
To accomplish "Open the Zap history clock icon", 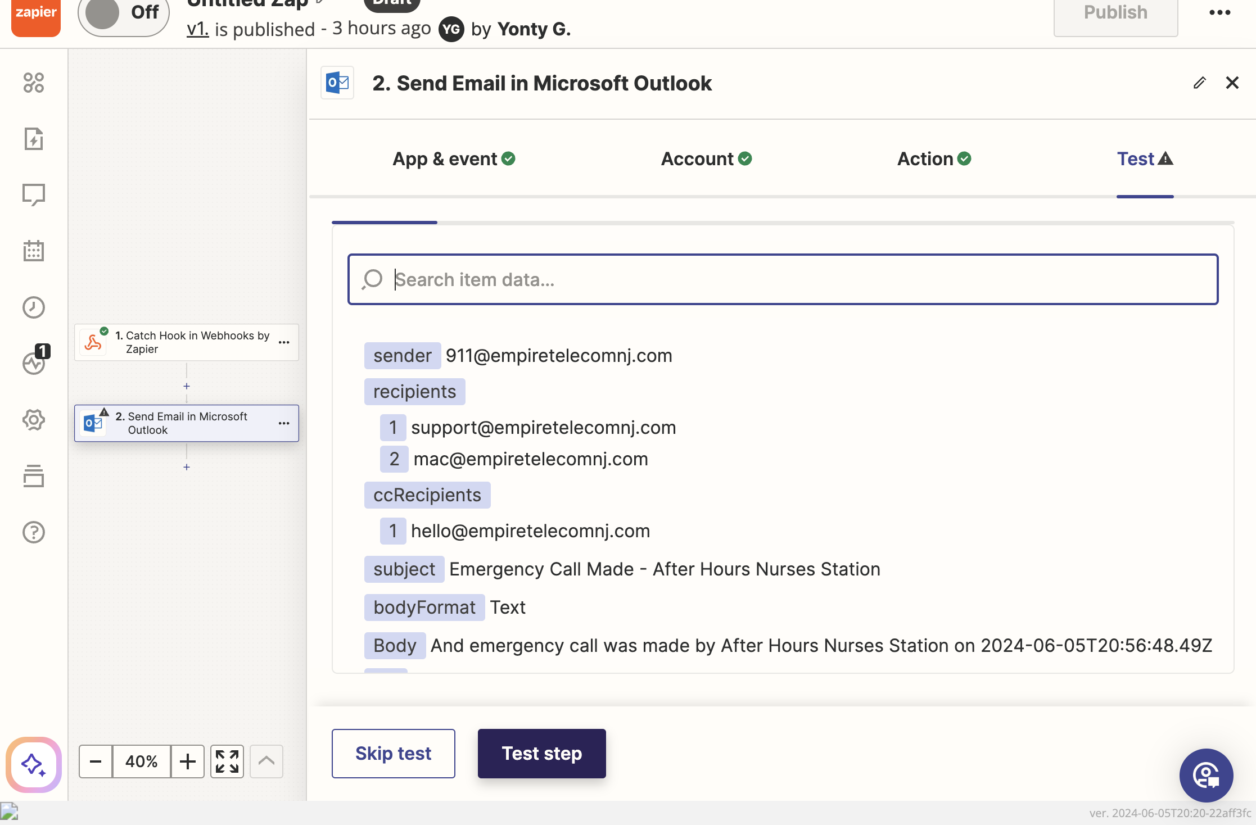I will (x=34, y=307).
